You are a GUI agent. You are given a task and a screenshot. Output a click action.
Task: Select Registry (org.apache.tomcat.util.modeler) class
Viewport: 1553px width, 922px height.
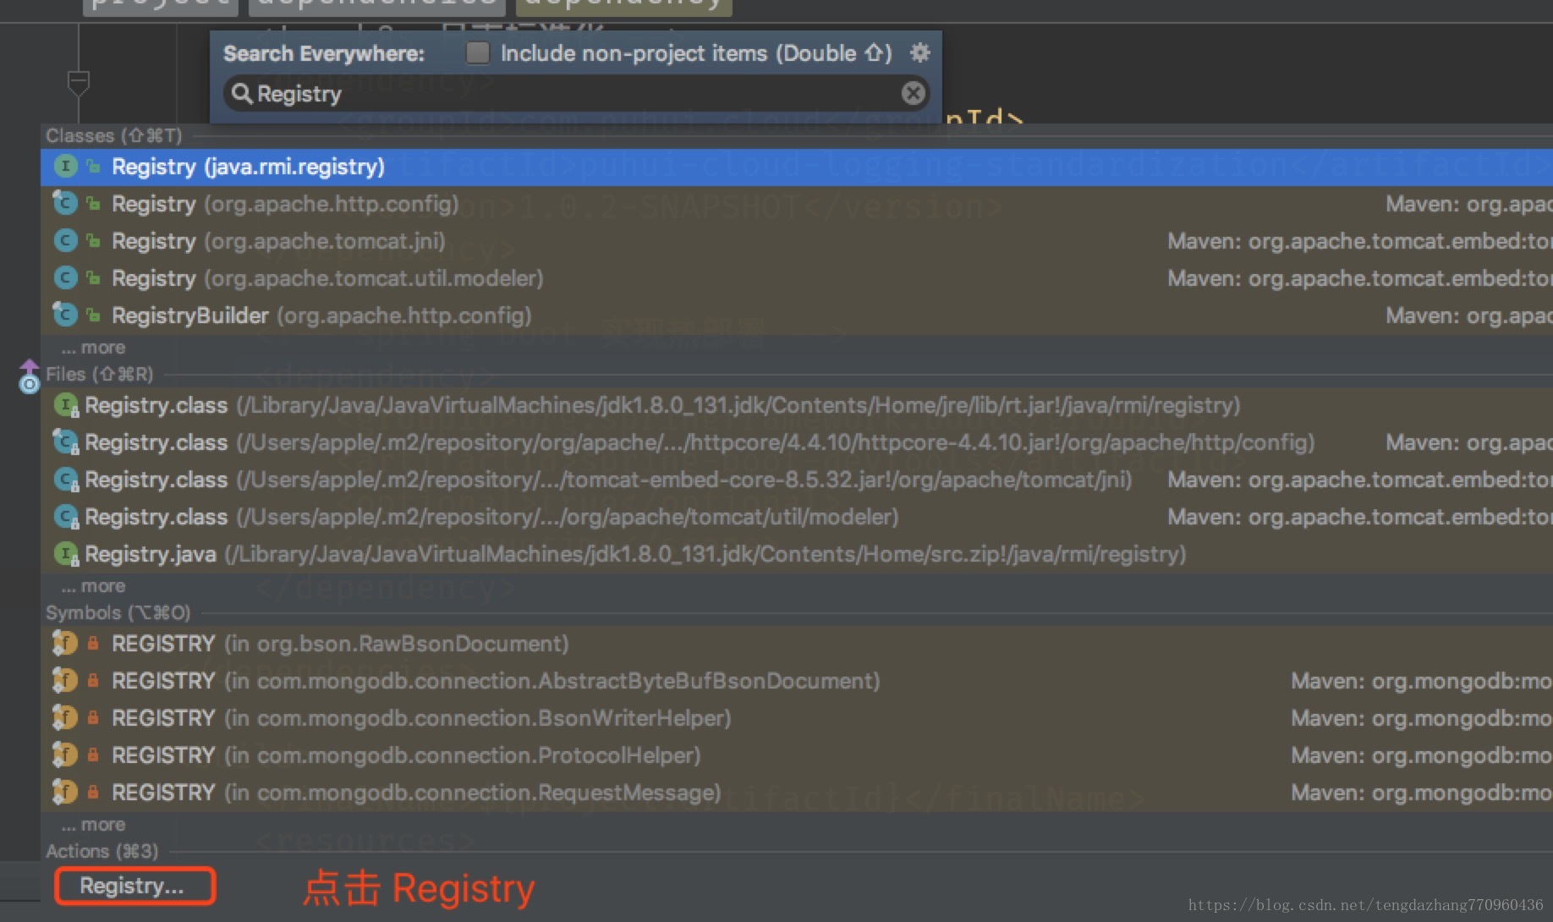[x=796, y=278]
